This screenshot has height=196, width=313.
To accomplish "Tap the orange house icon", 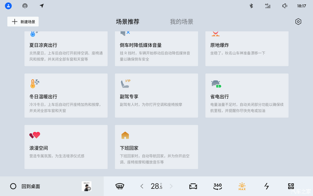I will tap(125, 135).
